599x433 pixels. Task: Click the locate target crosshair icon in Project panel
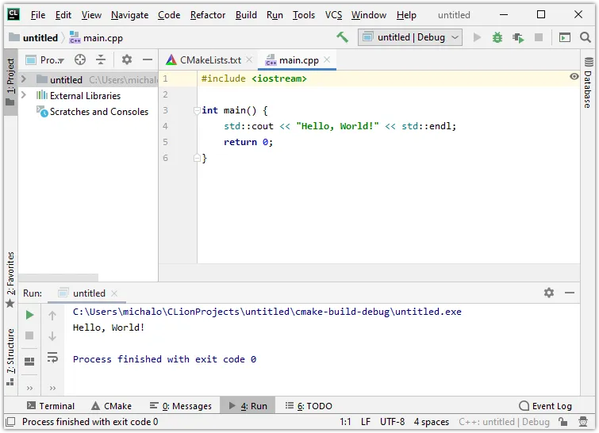pos(80,60)
